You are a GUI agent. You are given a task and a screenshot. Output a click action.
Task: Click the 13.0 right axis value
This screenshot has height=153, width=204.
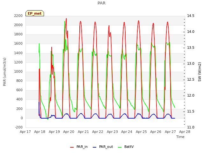(x=191, y=64)
